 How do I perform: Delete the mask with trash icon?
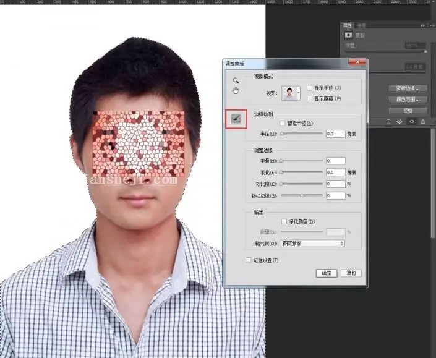point(423,122)
